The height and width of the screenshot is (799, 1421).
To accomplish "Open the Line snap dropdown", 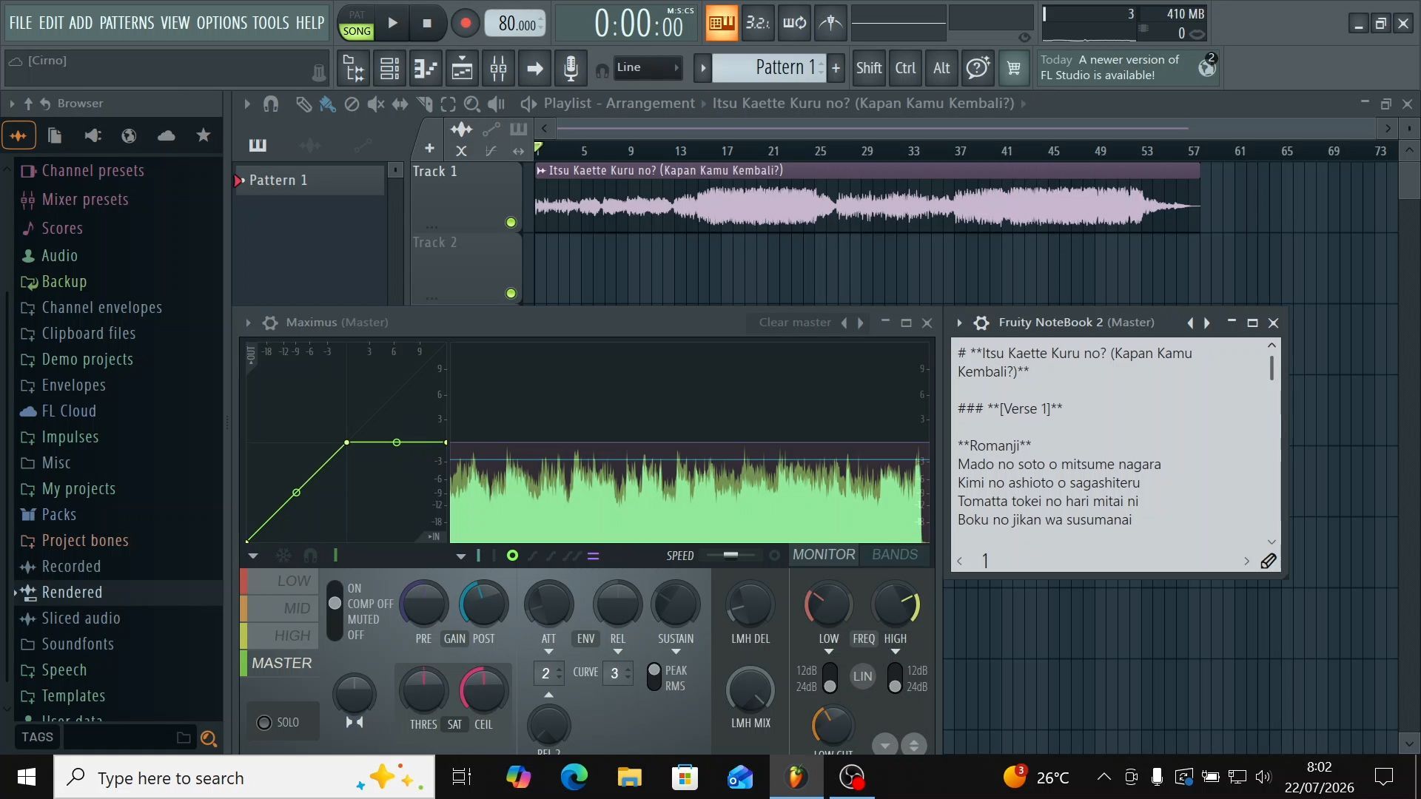I will coord(648,67).
